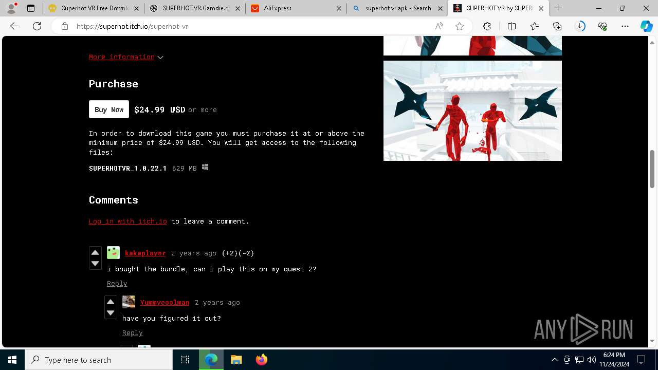Image resolution: width=658 pixels, height=370 pixels.
Task: Open notification center
Action: point(641,360)
